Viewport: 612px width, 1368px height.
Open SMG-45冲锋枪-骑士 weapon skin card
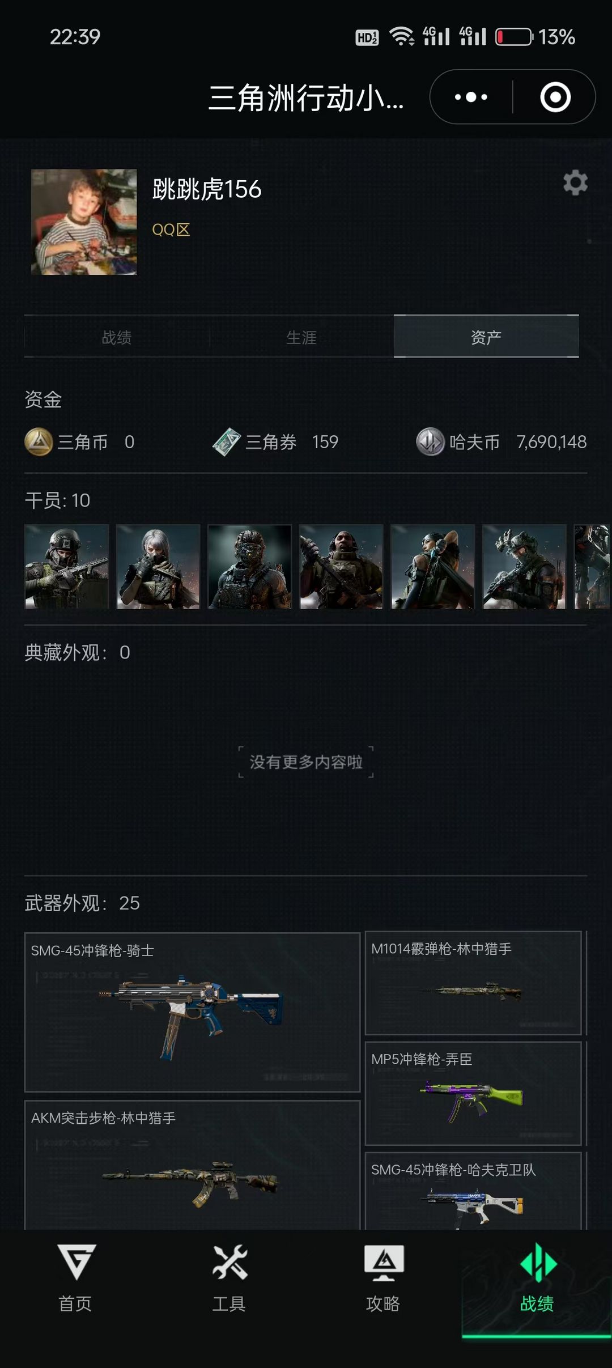tap(193, 1012)
